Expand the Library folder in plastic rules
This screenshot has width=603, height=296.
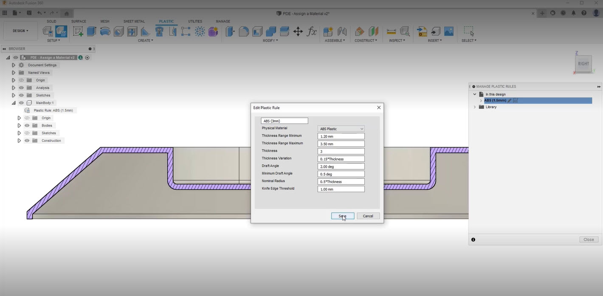coord(475,107)
